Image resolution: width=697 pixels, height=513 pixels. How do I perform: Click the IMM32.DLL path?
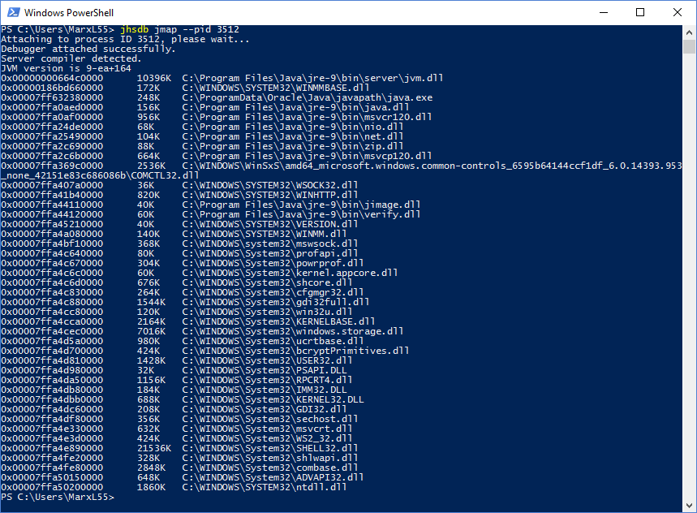click(264, 390)
